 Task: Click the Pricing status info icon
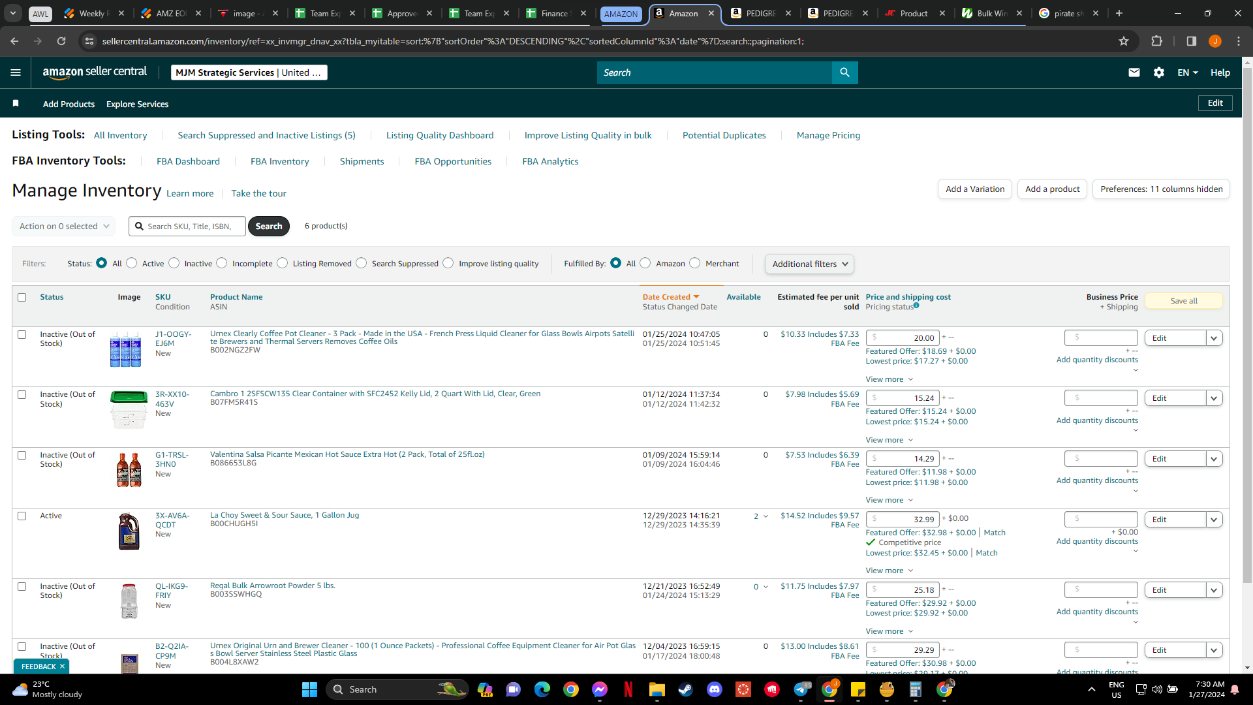(x=916, y=305)
